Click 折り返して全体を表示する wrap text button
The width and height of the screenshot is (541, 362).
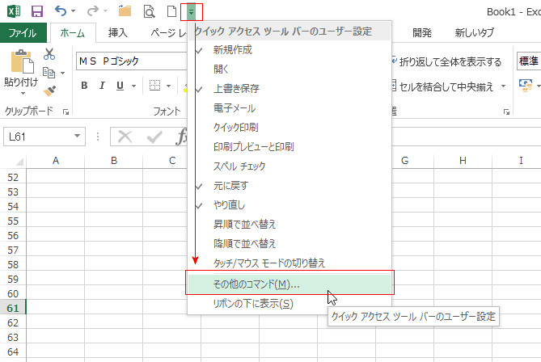pyautogui.click(x=446, y=62)
